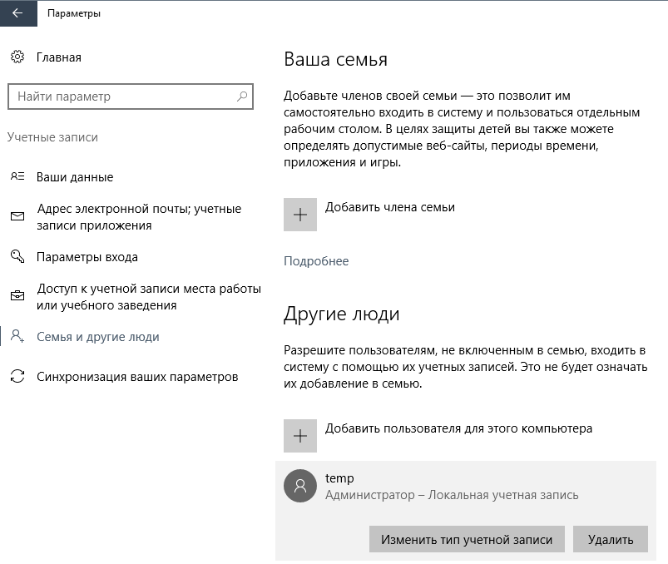Click the plus icon to add another user

pyautogui.click(x=300, y=436)
